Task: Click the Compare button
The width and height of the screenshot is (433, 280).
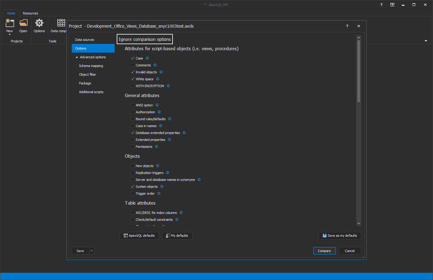Action: [324, 251]
